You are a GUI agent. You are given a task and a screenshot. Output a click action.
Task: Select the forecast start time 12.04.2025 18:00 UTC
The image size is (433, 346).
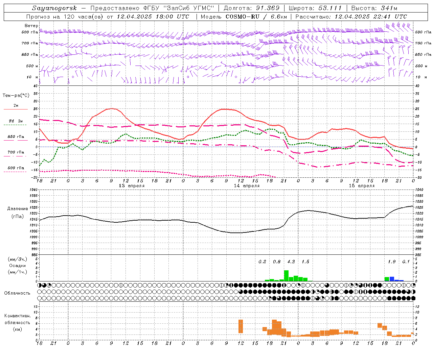tap(153, 17)
